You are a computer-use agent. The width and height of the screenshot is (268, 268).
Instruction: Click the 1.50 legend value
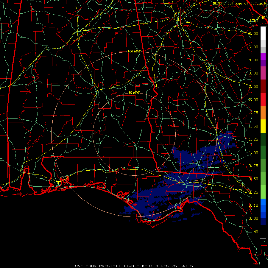(253, 126)
